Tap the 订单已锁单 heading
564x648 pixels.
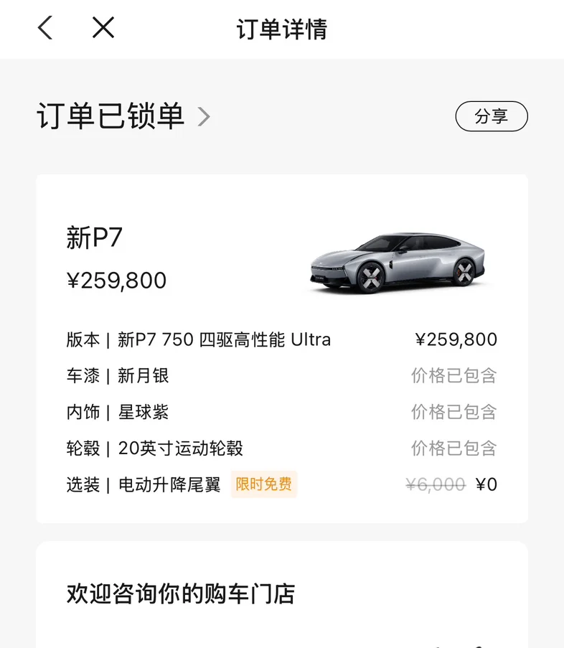[111, 116]
